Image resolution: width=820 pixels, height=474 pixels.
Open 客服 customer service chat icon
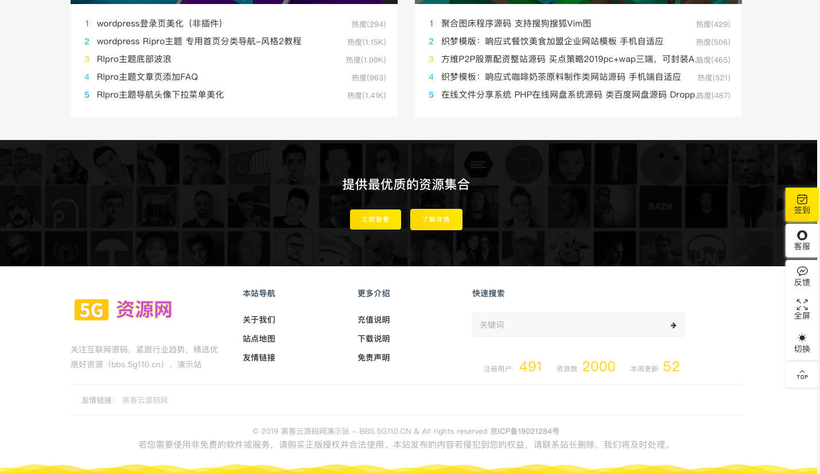click(x=802, y=235)
